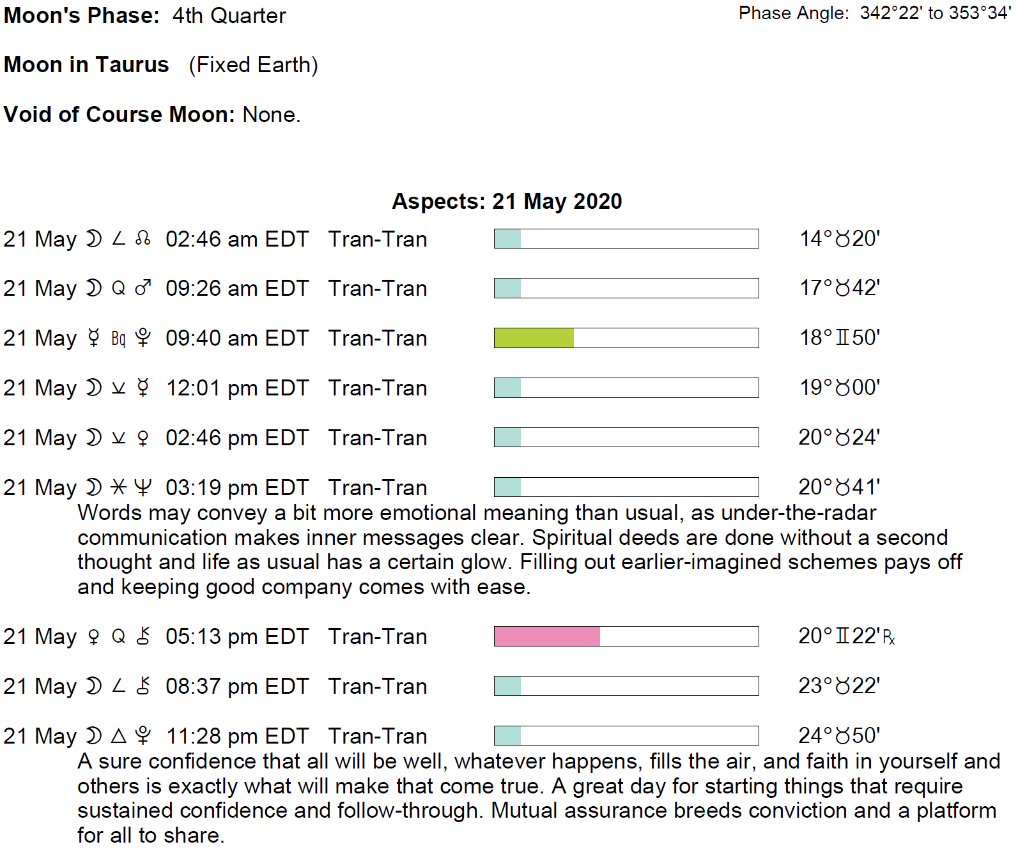
Task: Click the "Aspects: 21 May 2020" heading
Action: click(x=507, y=201)
